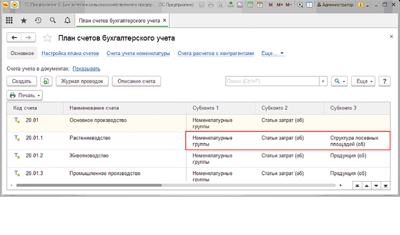The height and width of the screenshot is (235, 400).
Task: Switch to the Настройка плана счетов tab
Action: (70, 53)
